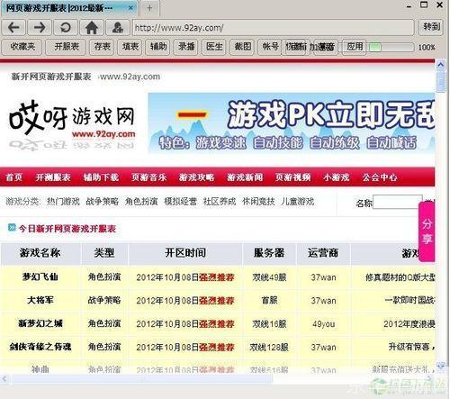Click the 转到 go button
450x399 pixels.
(431, 27)
